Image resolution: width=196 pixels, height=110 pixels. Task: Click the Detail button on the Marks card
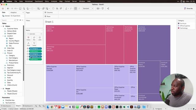coord(28,44)
